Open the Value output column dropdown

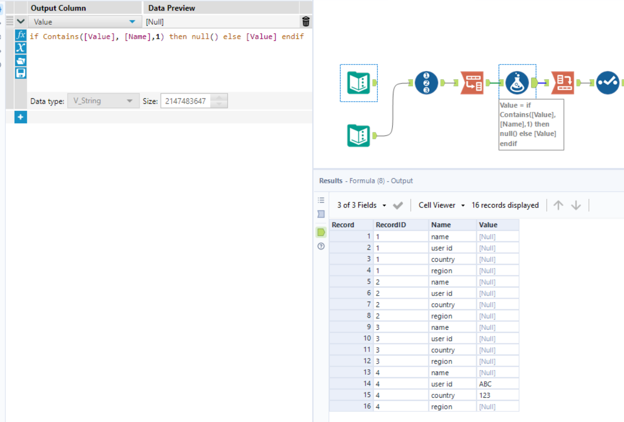[132, 22]
